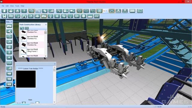Toggle the grid display icon
Screen dimensions: 192x108
pos(99,11)
